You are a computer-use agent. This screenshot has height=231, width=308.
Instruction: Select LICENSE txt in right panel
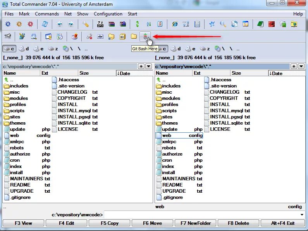227,129
